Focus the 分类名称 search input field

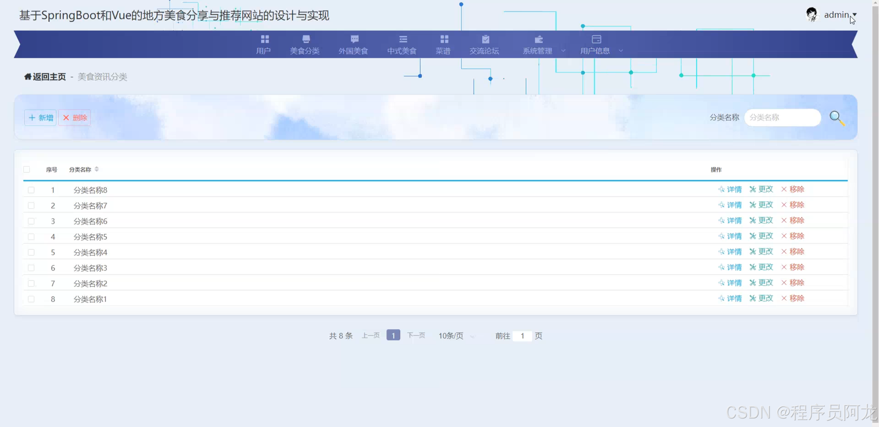pyautogui.click(x=782, y=117)
